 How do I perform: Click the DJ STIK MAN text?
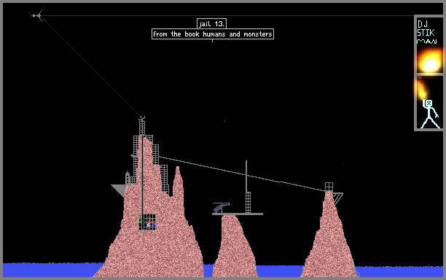point(426,32)
